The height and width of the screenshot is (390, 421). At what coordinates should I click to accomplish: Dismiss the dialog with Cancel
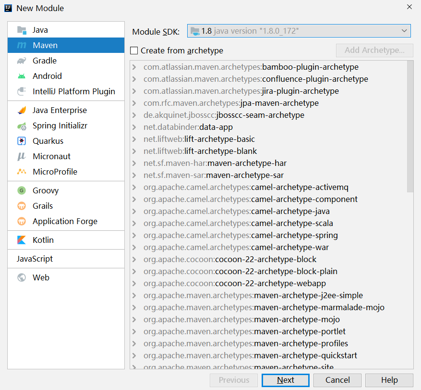coord(337,380)
